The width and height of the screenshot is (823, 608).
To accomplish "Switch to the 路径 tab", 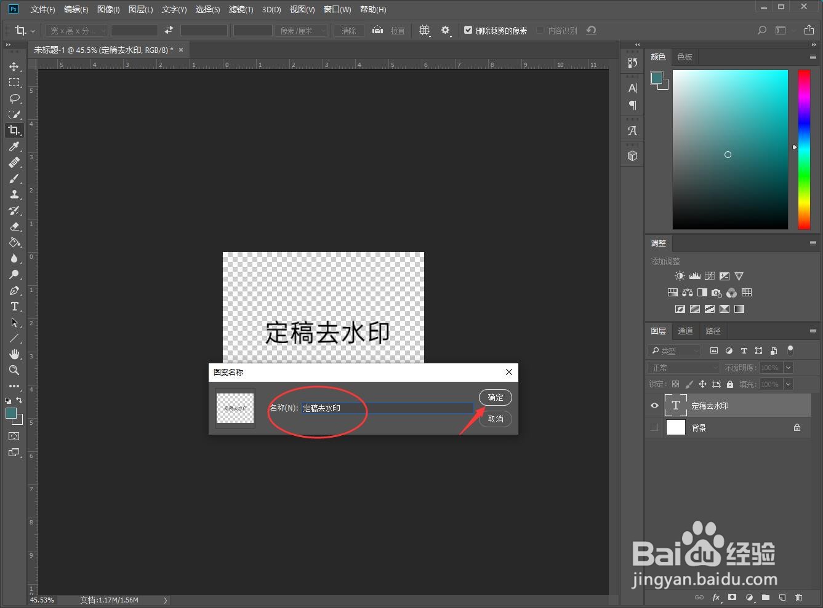I will (x=713, y=331).
